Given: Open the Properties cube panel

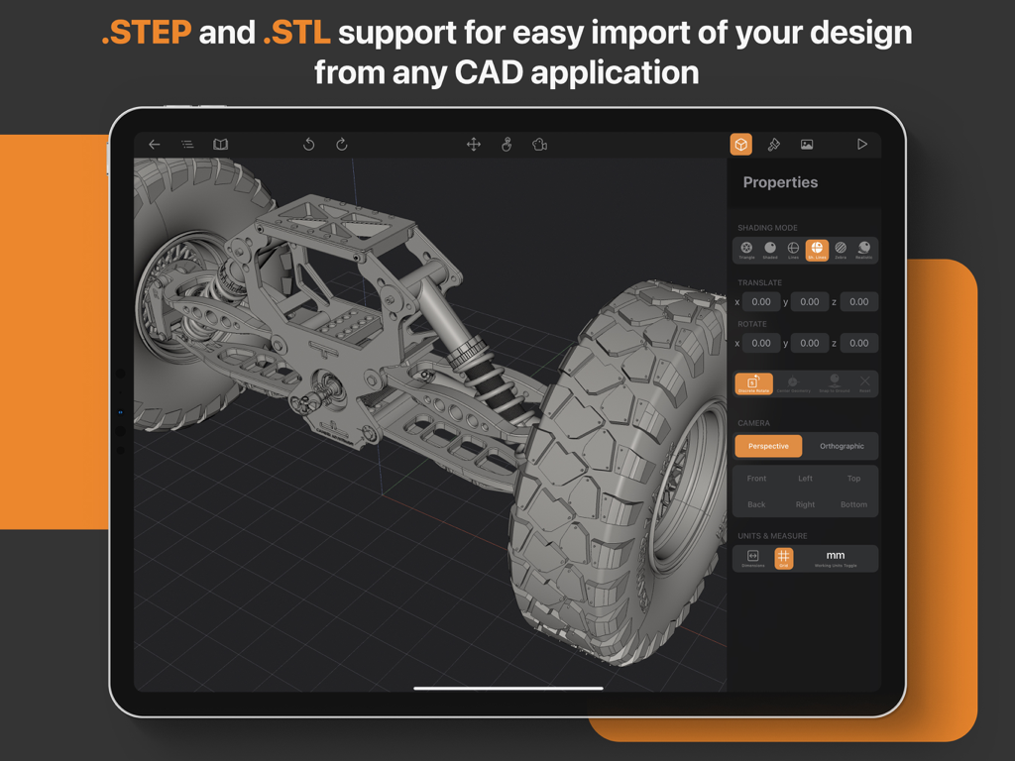Looking at the screenshot, I should (x=741, y=144).
